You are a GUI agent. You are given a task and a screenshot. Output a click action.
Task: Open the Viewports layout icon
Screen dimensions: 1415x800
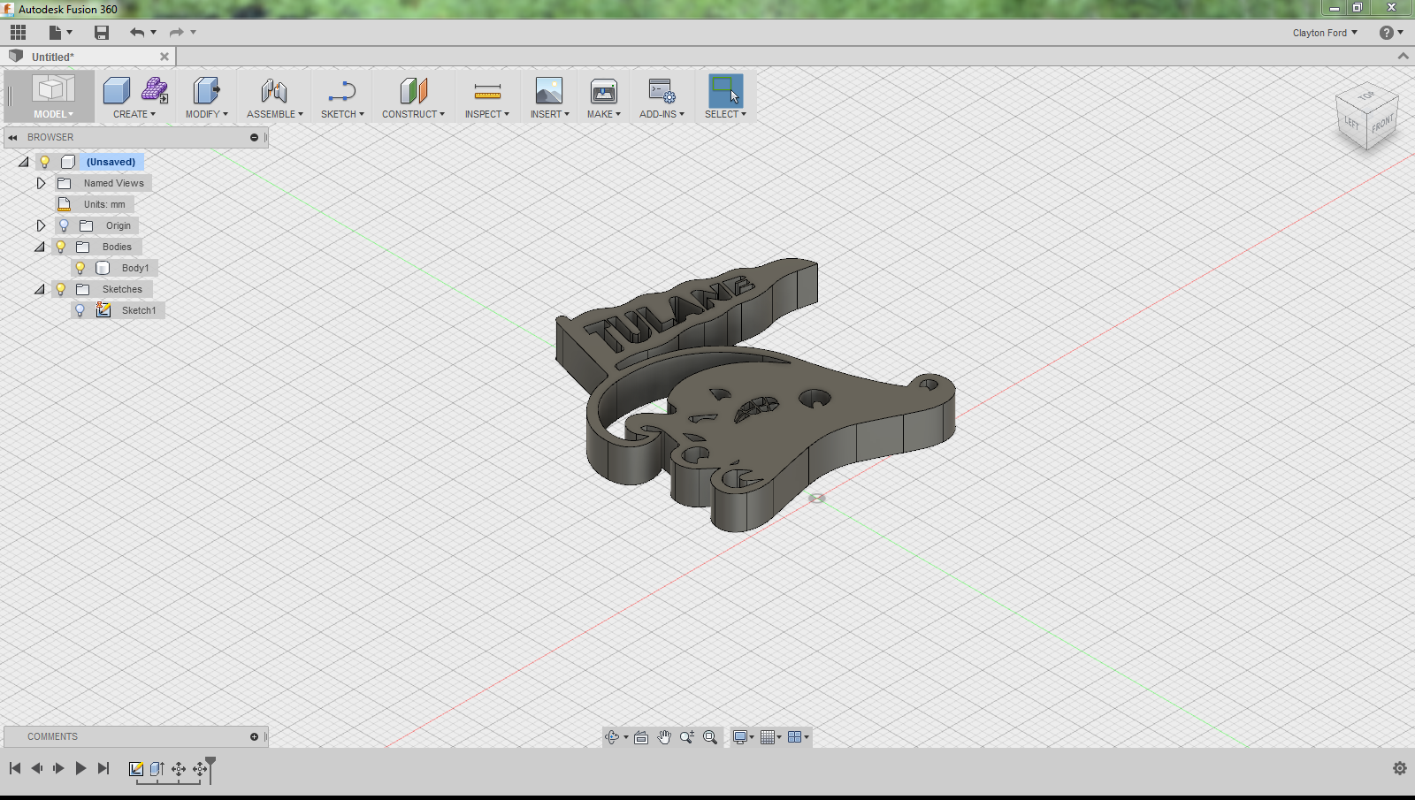794,737
